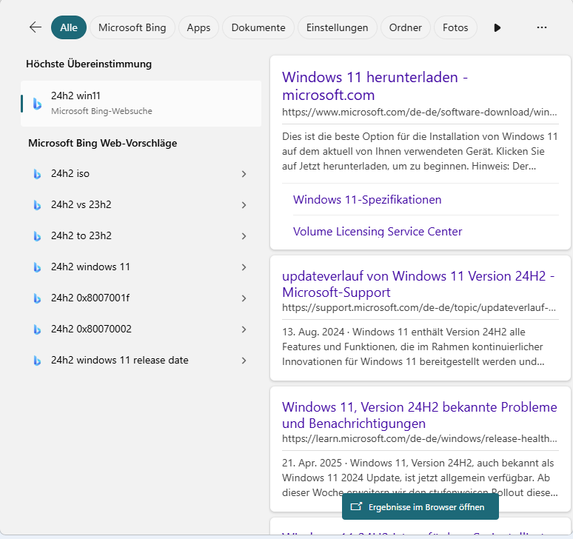Expand the 24h2 0x80070002 chevron
The image size is (573, 539).
[244, 329]
